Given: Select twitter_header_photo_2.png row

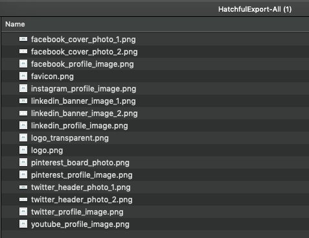Looking at the screenshot, I should tap(155, 200).
